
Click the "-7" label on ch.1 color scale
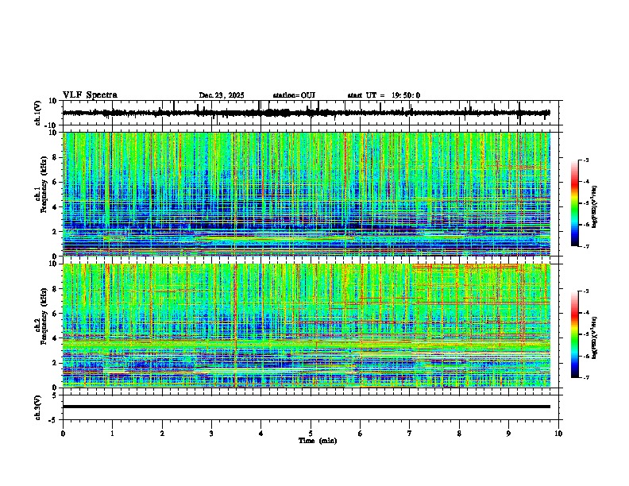pyautogui.click(x=585, y=246)
